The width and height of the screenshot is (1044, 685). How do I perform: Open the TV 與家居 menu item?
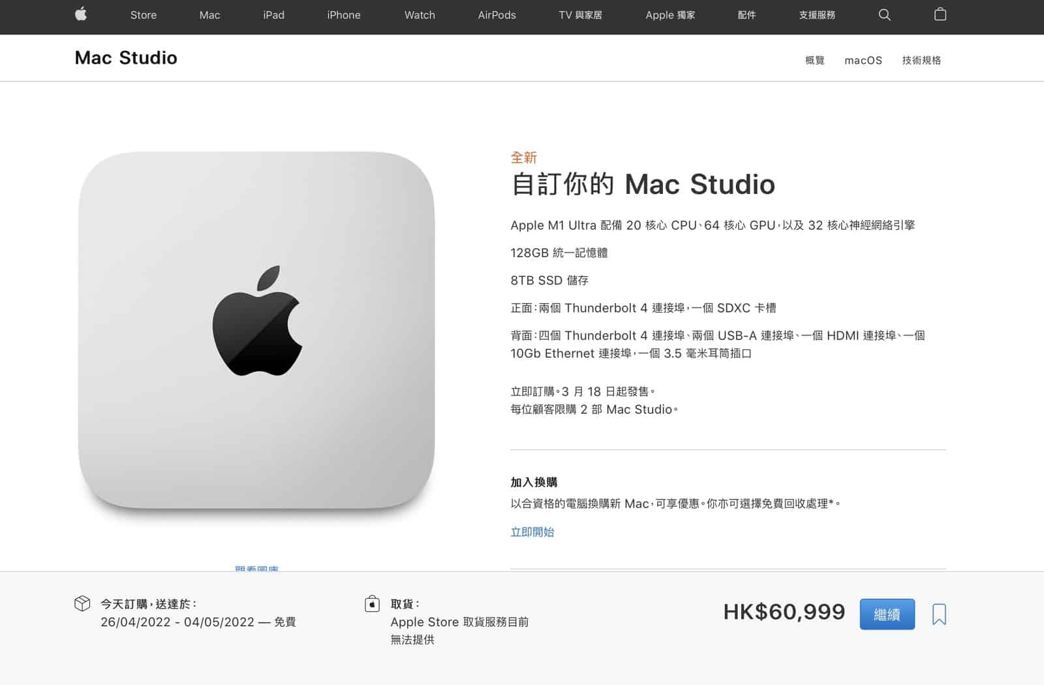pyautogui.click(x=580, y=15)
